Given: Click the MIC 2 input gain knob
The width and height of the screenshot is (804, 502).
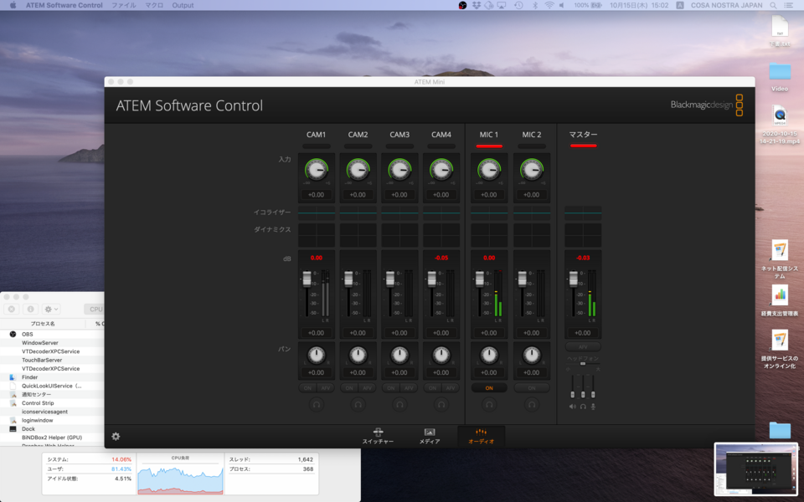Looking at the screenshot, I should pos(531,170).
